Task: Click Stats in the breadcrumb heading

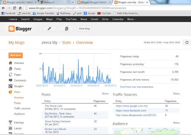Action: click(66, 42)
